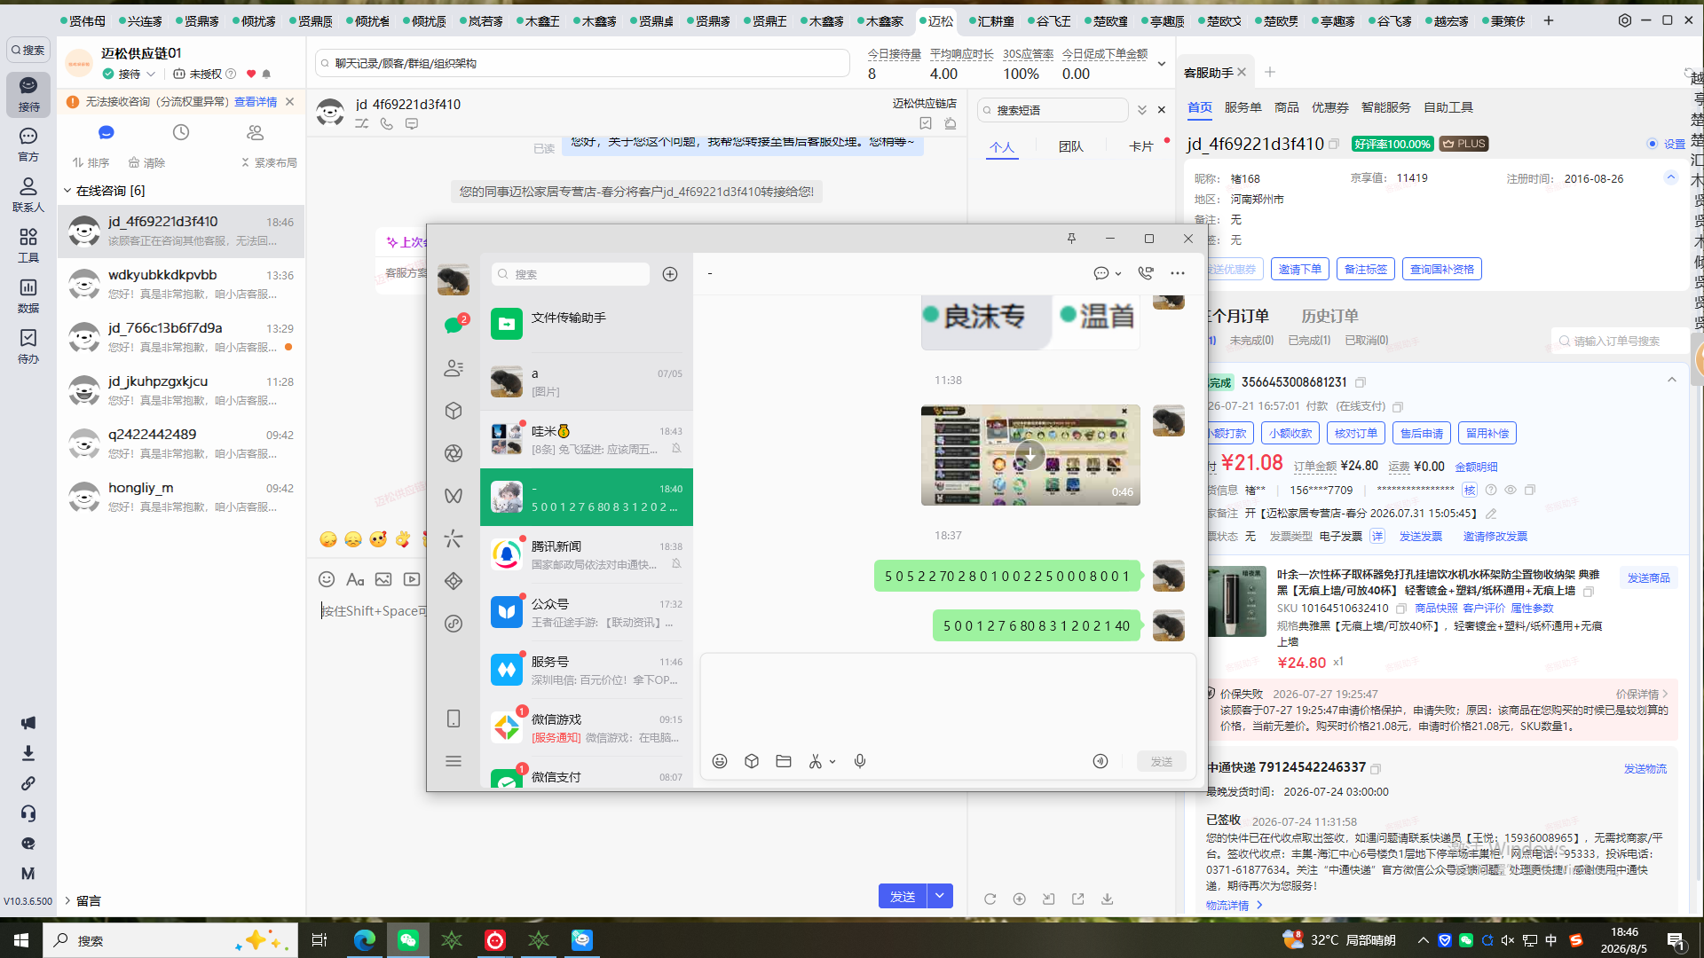This screenshot has height=958, width=1704.
Task: Collapse order 3566453008681231 with its chevron
Action: [x=1672, y=380]
